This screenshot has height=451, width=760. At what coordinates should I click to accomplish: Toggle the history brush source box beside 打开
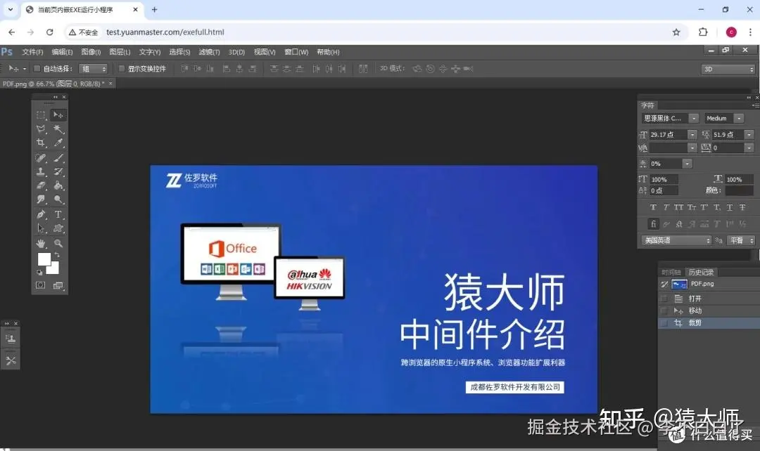click(664, 299)
